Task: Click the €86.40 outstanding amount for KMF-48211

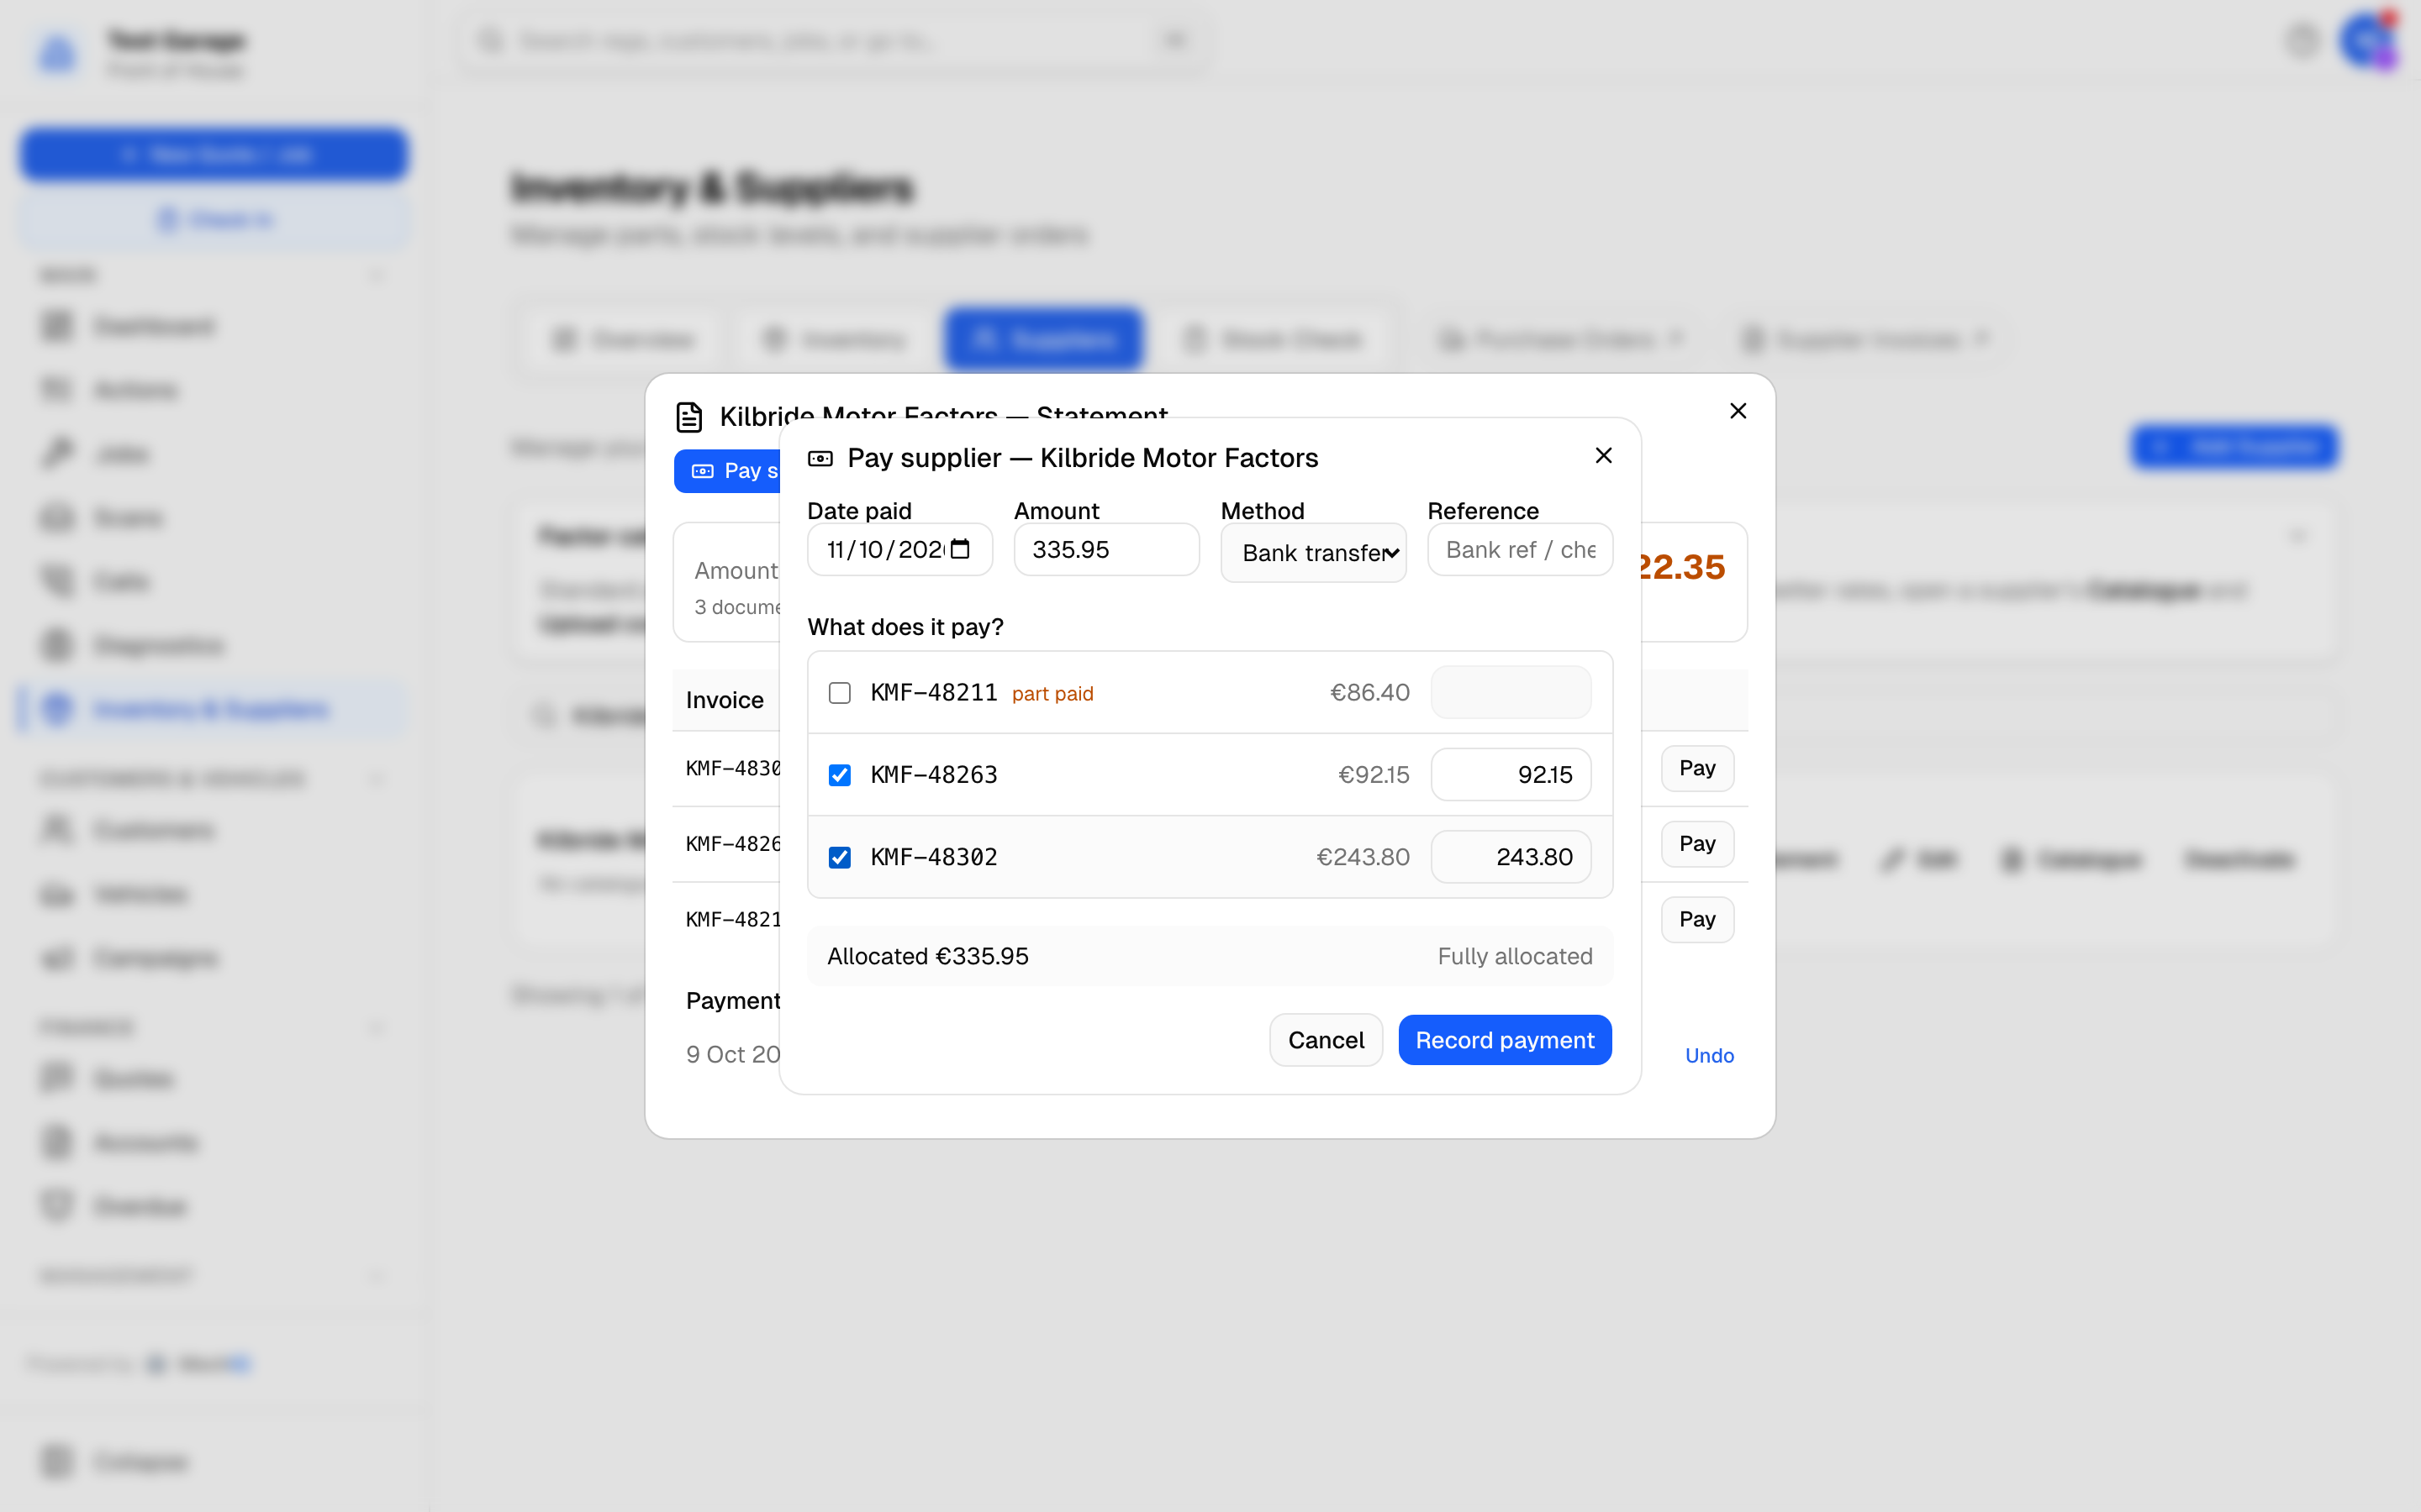Action: point(1369,692)
